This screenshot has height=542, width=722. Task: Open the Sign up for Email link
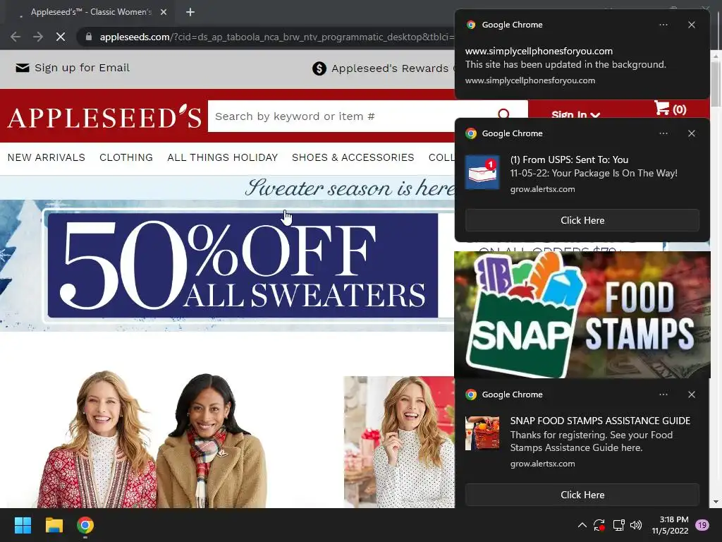click(x=82, y=68)
